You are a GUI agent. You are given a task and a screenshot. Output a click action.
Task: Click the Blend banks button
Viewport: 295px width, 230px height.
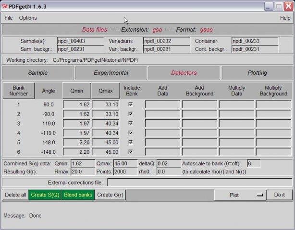click(78, 195)
